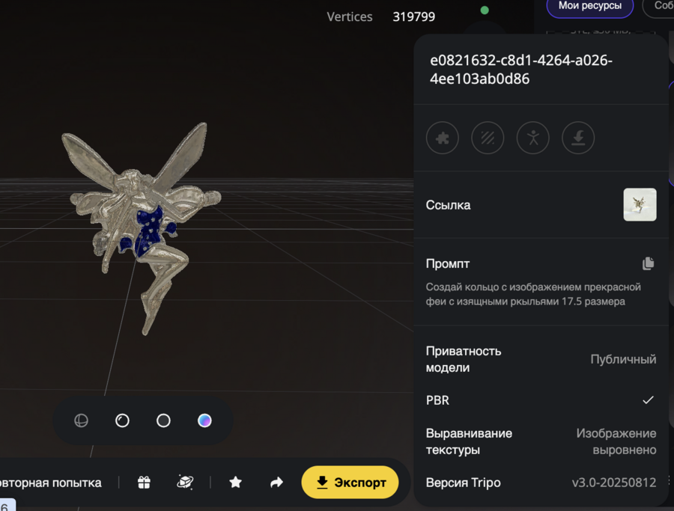Open the Мои ресурсы tab
The width and height of the screenshot is (674, 511).
(x=590, y=6)
